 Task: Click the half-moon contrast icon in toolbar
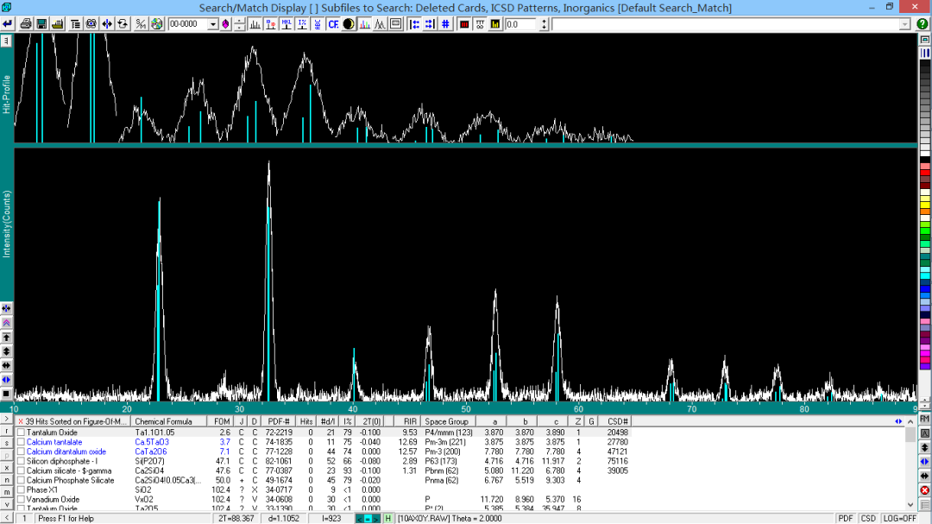pos(349,24)
